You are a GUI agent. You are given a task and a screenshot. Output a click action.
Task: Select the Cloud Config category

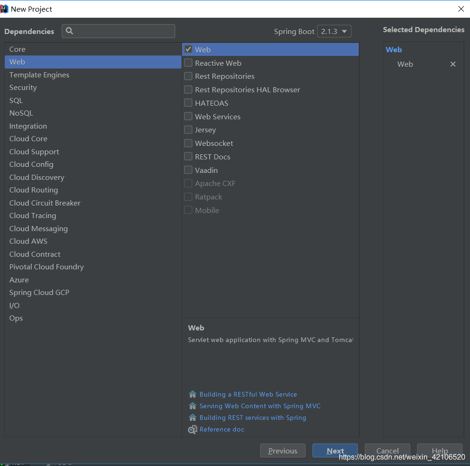(x=93, y=164)
